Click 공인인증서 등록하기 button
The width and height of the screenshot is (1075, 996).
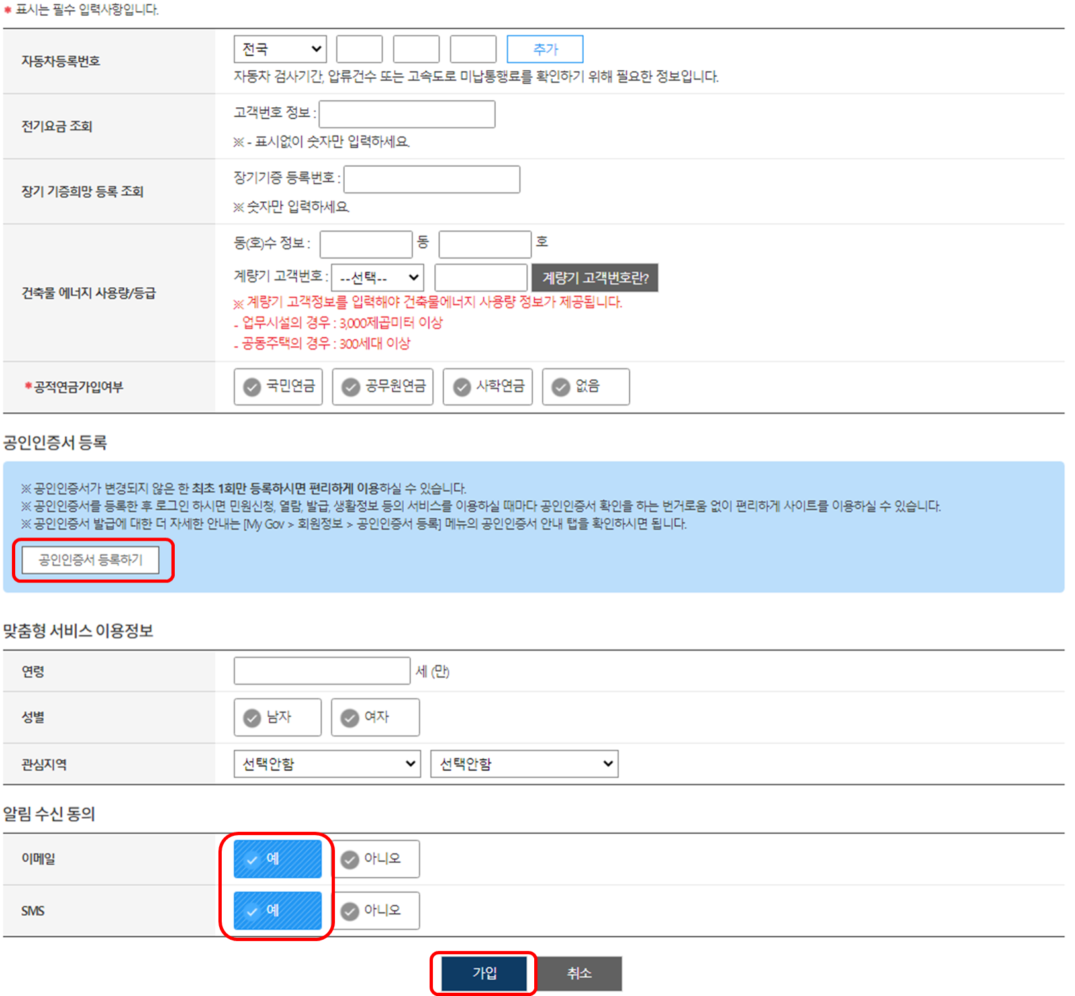coord(91,560)
